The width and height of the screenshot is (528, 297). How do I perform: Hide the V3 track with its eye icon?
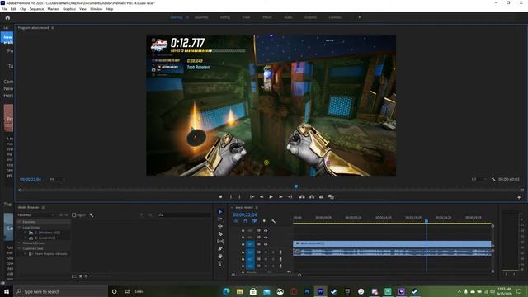266,231
